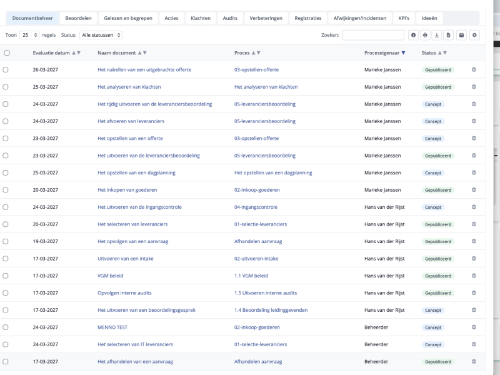Open the table settings gear icon

click(x=474, y=34)
